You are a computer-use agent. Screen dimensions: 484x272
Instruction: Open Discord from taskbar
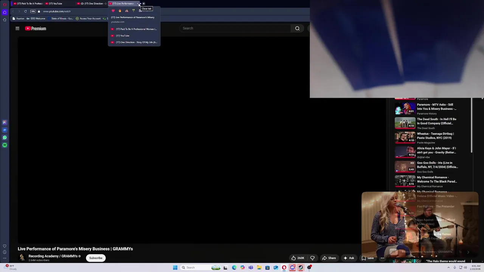292,267
